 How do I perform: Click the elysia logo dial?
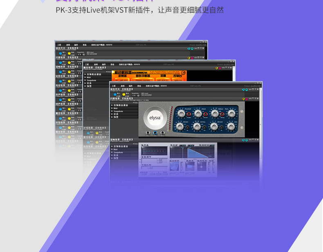tap(155, 118)
